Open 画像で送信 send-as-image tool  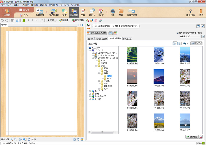click(131, 12)
